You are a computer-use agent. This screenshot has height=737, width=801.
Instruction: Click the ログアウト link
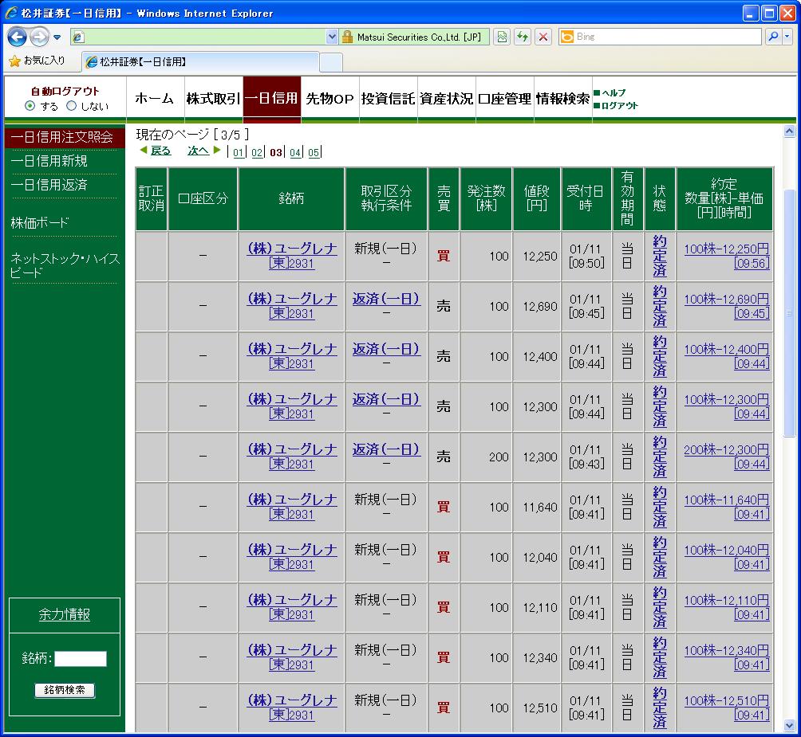point(620,106)
